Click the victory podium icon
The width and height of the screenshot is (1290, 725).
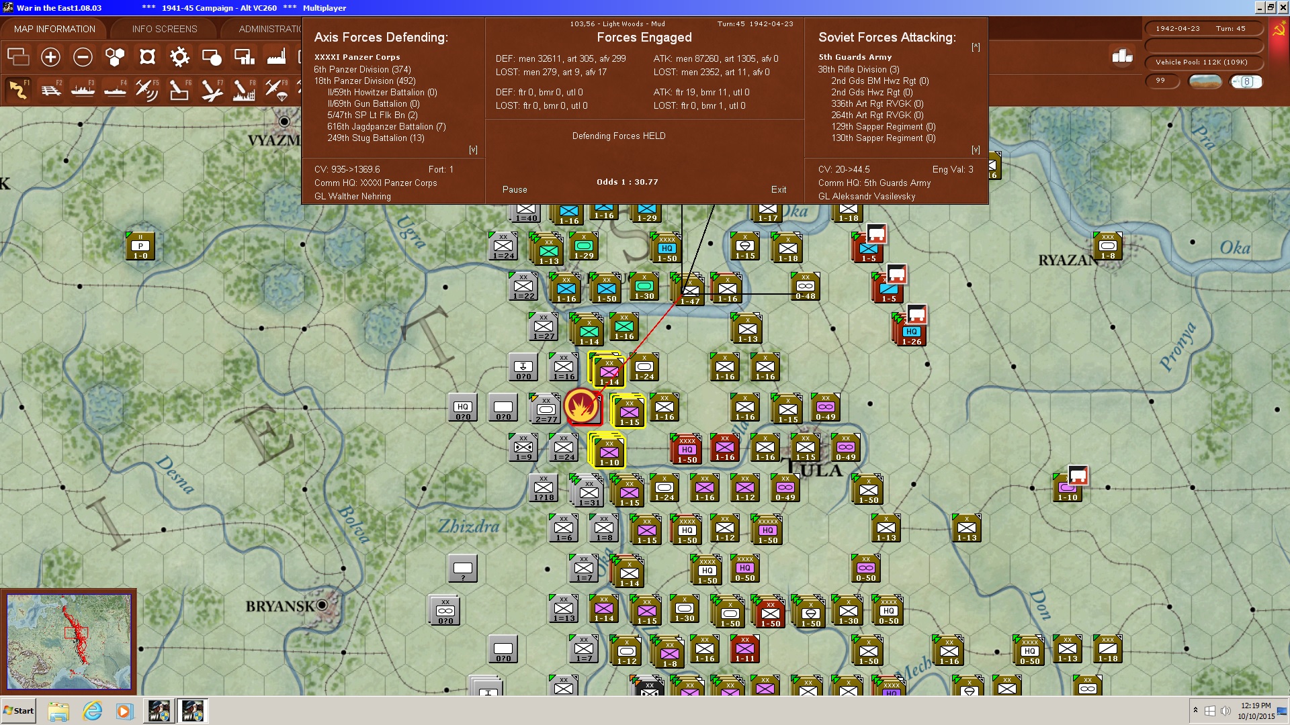(x=1122, y=56)
